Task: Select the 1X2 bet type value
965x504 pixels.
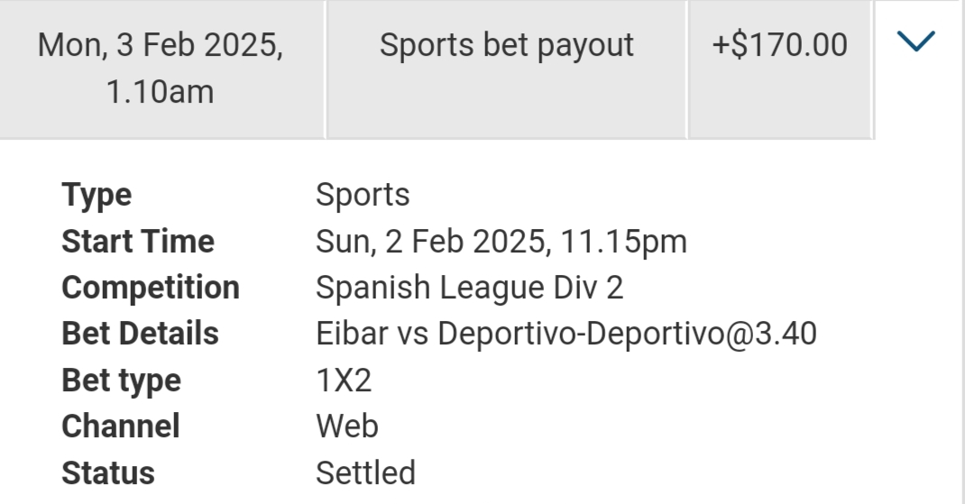Action: point(344,380)
